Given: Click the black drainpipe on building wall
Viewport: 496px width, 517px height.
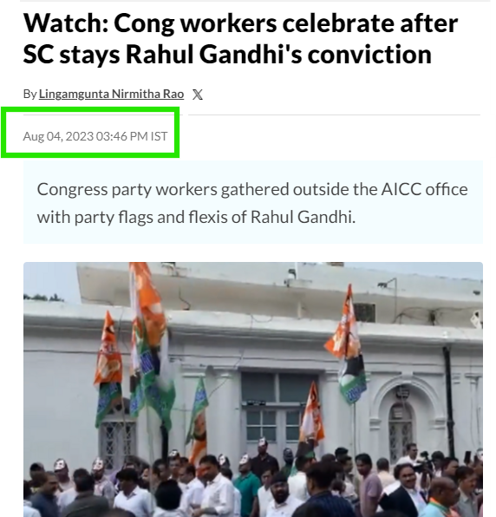Looking at the screenshot, I should 449,401.
